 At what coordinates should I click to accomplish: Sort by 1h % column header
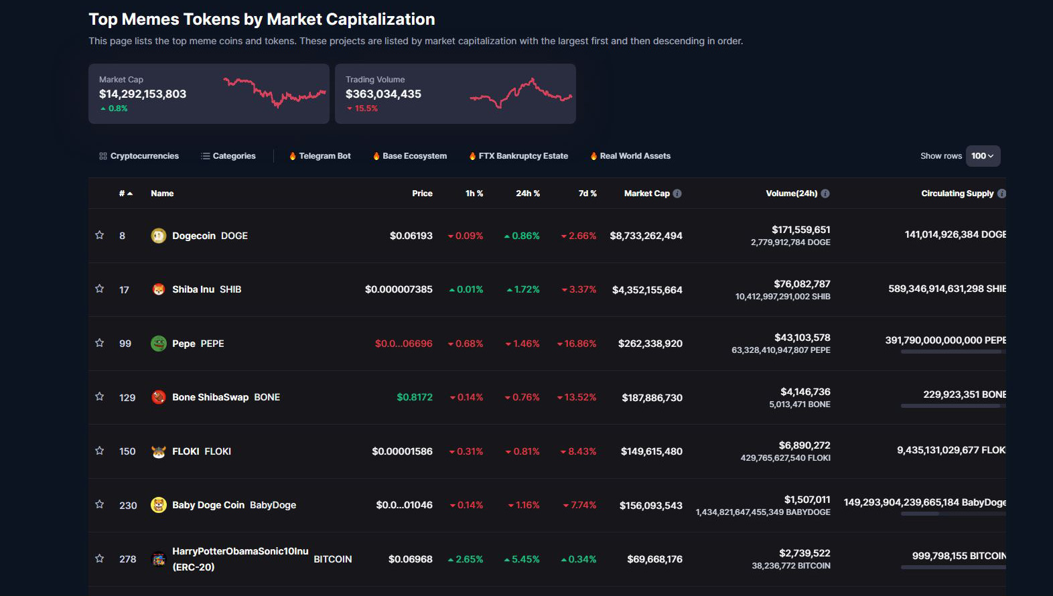474,194
